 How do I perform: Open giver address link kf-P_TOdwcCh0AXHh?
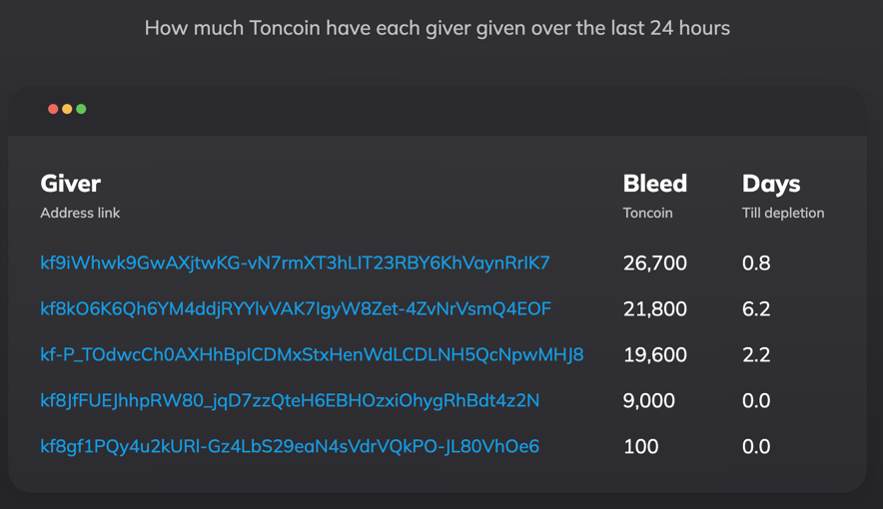(312, 355)
